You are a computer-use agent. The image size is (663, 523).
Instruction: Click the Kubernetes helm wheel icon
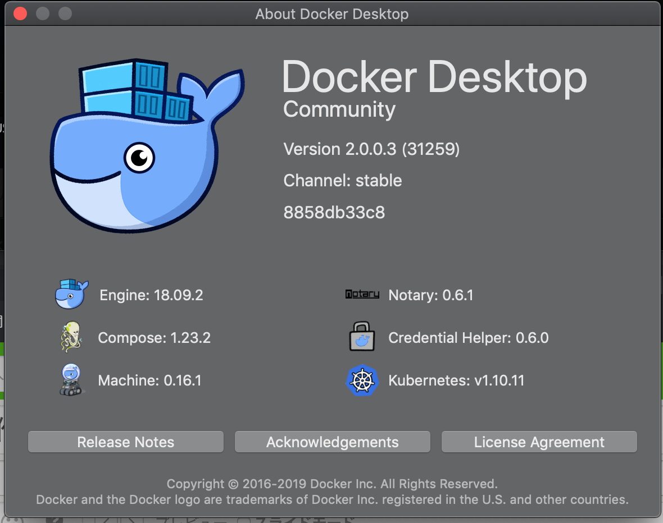362,380
